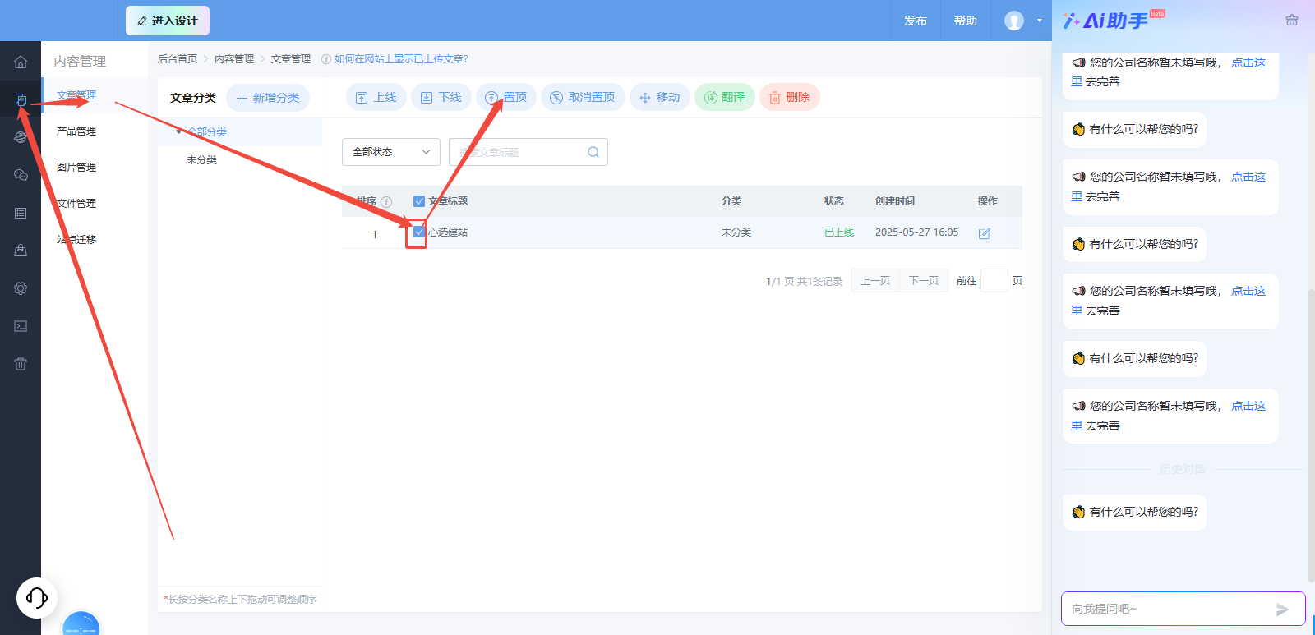Focus the 向我提问吧 chat input

pyautogui.click(x=1183, y=610)
